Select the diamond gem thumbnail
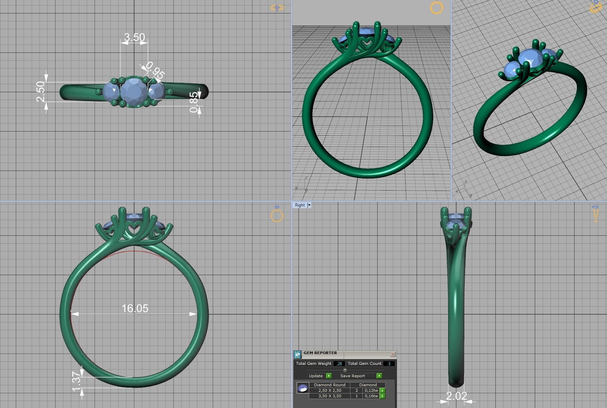Viewport: 607px width, 408px height. 303,388
